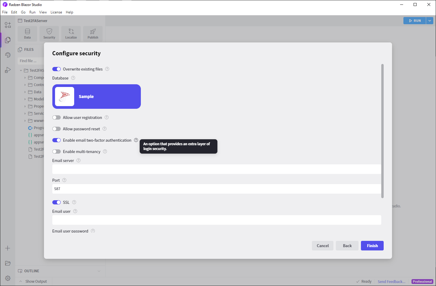The height and width of the screenshot is (286, 436).
Task: Click the plus icon in left sidebar
Action: [x=8, y=248]
